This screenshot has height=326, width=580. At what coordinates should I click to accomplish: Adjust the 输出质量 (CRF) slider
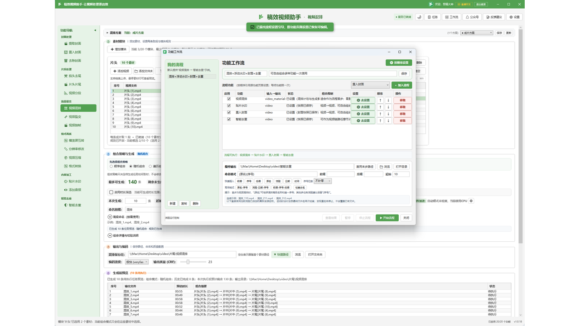pos(188,262)
